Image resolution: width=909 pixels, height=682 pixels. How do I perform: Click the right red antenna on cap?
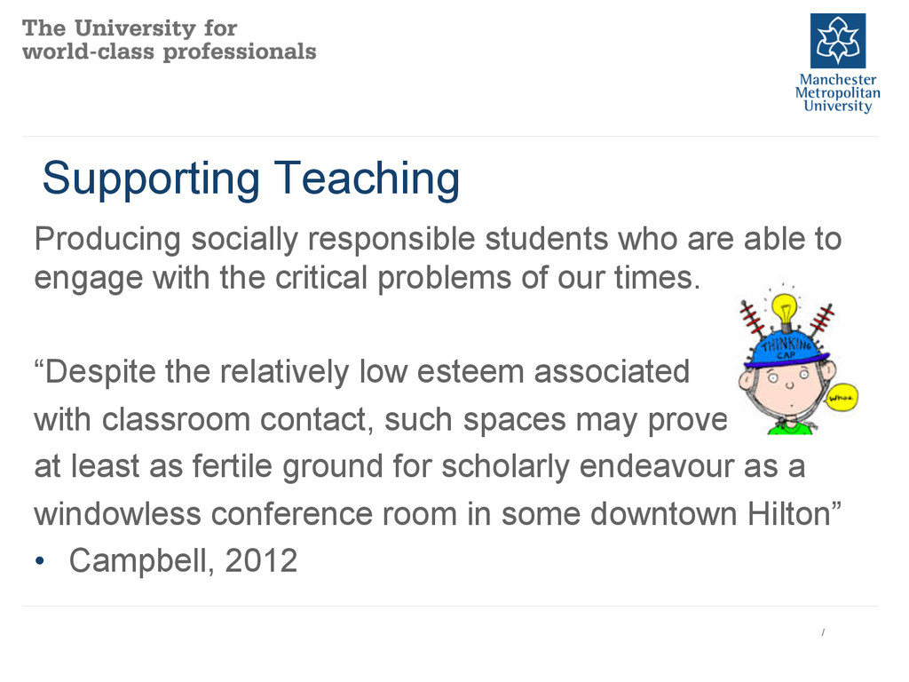pyautogui.click(x=822, y=320)
